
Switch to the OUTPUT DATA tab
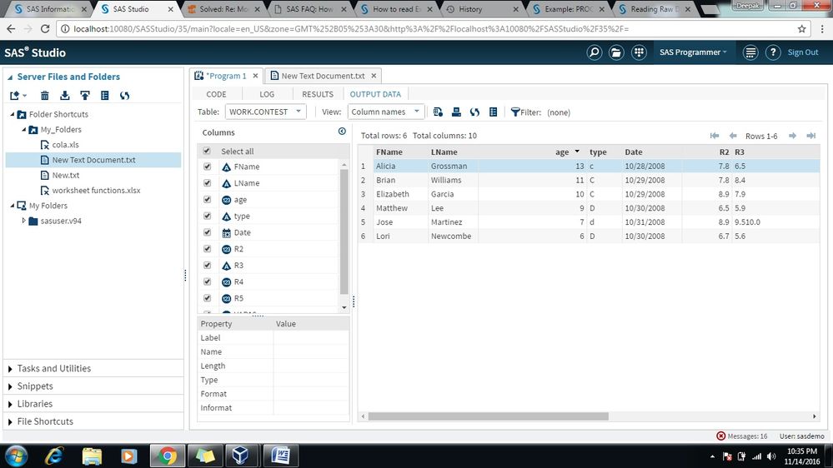(x=375, y=94)
